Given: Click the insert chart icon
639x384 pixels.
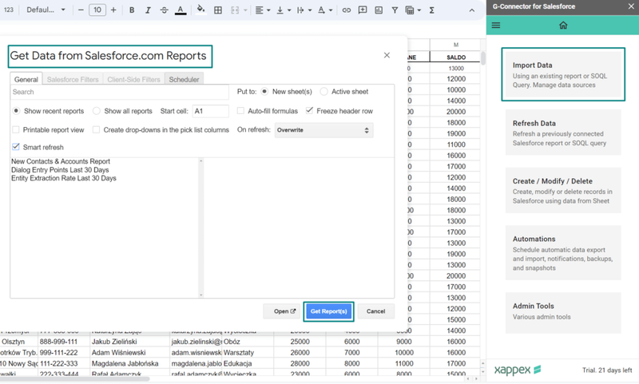Looking at the screenshot, I should point(379,10).
